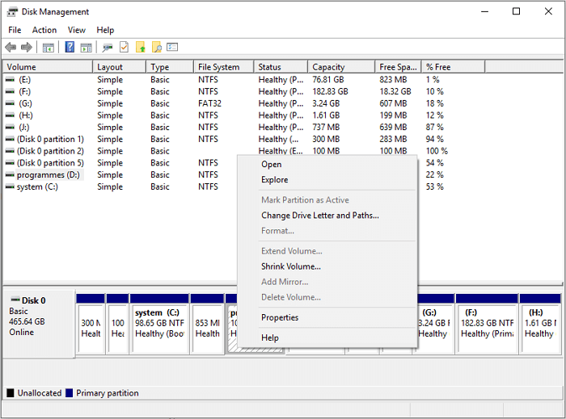Select the system (C:) volume row
This screenshot has height=419, width=566.
coord(36,186)
